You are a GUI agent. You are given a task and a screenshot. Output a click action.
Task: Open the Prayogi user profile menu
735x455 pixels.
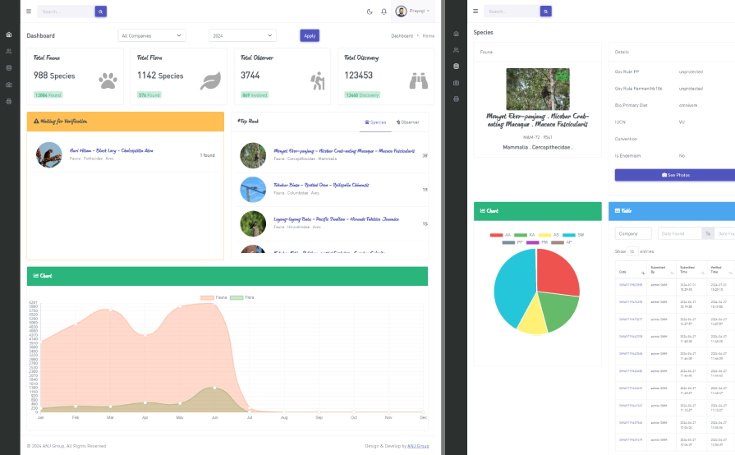pyautogui.click(x=412, y=11)
